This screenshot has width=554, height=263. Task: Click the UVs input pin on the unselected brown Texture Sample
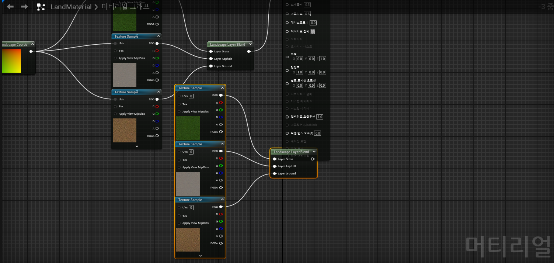tap(116, 99)
